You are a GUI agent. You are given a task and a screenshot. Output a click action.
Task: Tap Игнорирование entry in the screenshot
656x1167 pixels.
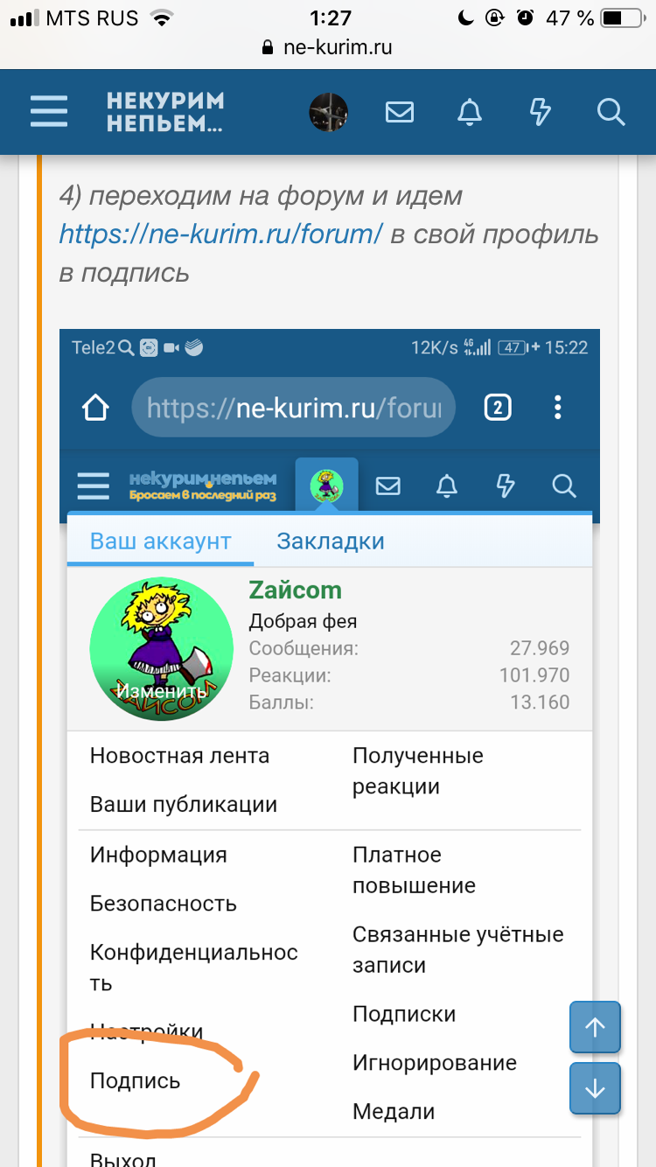(435, 1063)
